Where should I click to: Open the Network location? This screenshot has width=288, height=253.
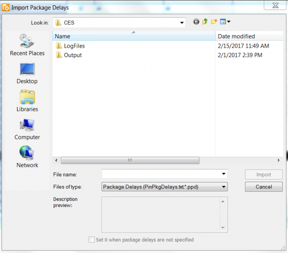point(27,157)
